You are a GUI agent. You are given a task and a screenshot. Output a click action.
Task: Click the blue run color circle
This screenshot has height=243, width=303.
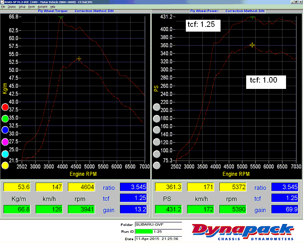[x=5, y=130]
